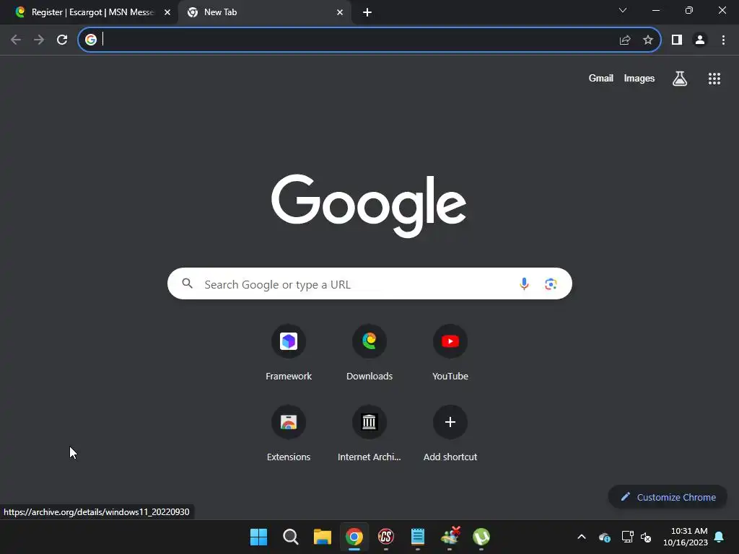
Task: Open Windows taskbar search
Action: 290,537
